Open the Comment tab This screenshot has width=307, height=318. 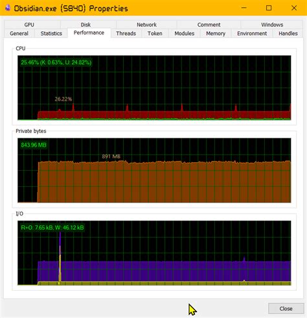pos(209,25)
